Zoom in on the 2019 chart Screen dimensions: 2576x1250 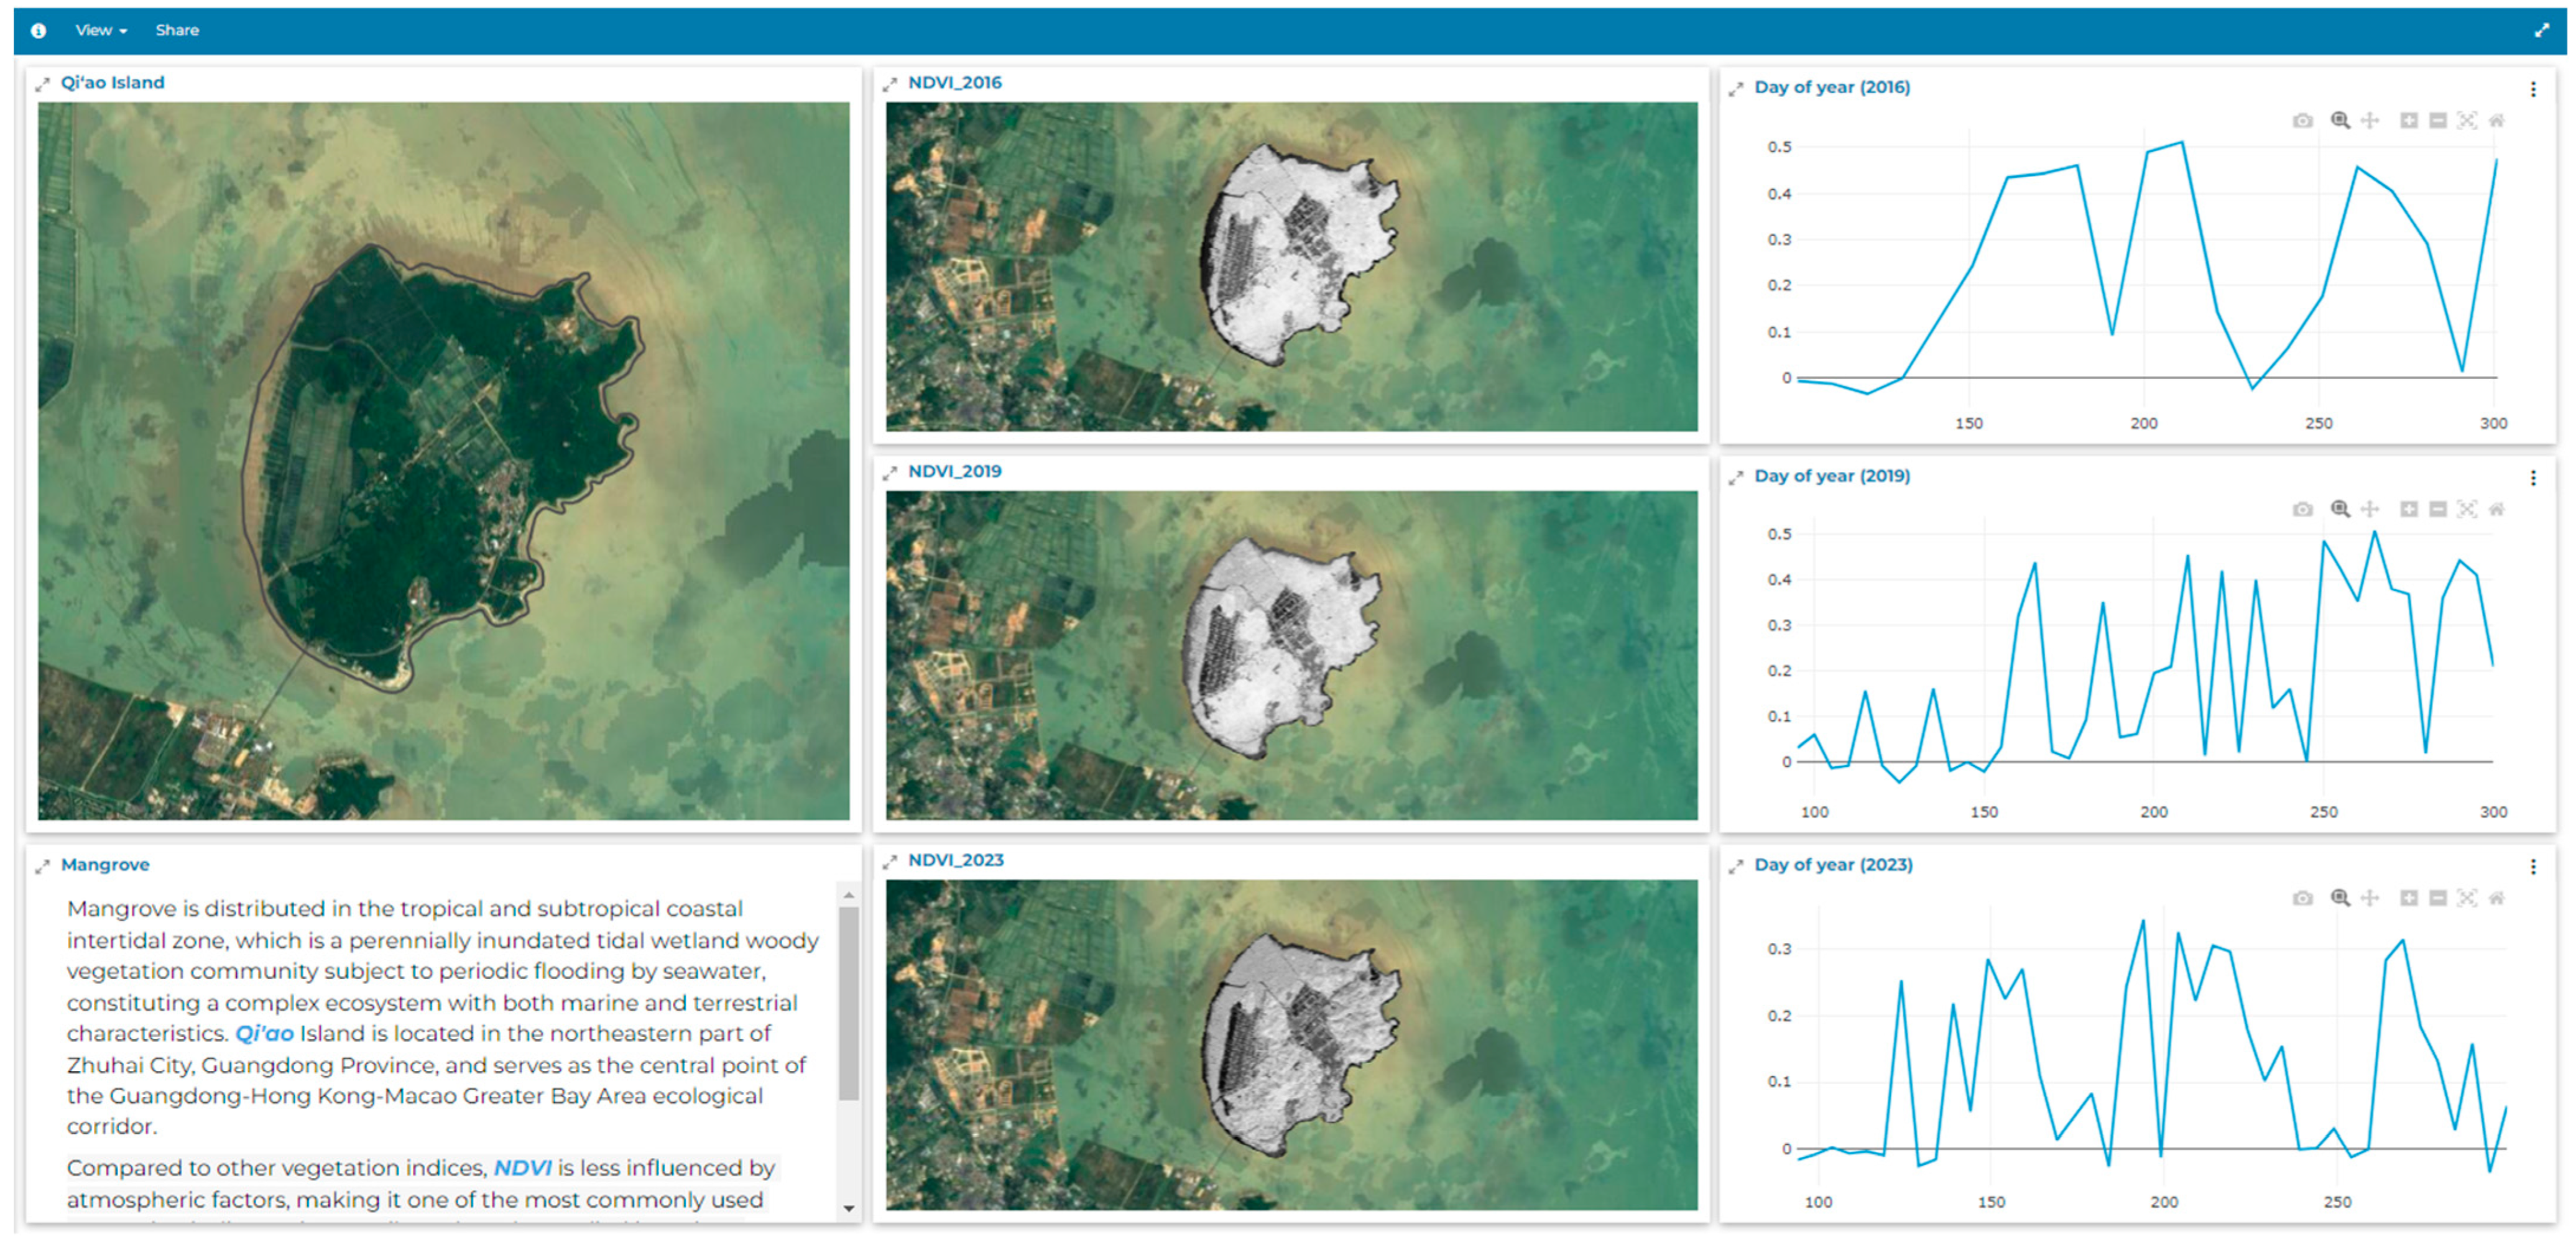[2408, 510]
